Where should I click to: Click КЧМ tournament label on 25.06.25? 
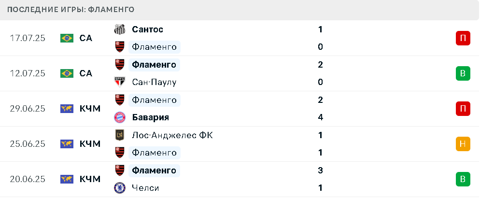point(90,144)
